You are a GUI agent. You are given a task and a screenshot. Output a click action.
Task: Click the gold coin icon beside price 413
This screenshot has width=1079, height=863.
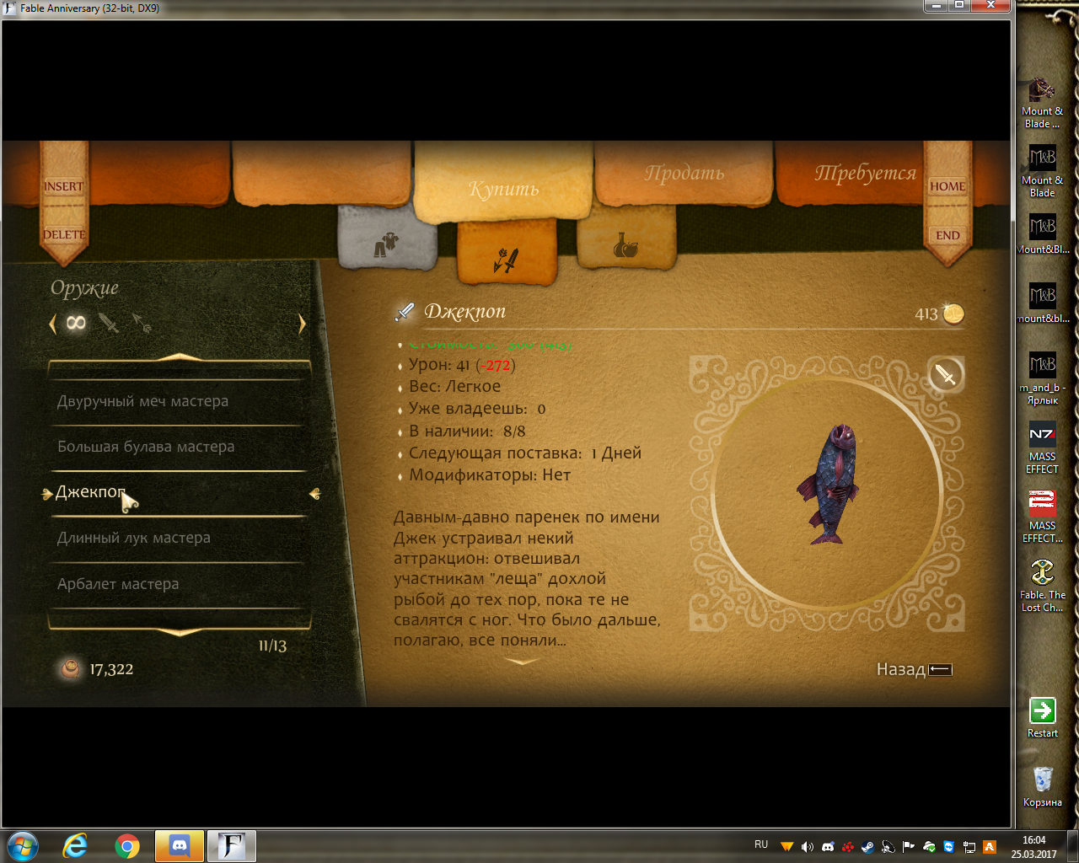(x=953, y=314)
